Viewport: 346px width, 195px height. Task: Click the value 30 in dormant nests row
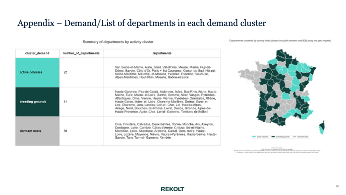65,131
